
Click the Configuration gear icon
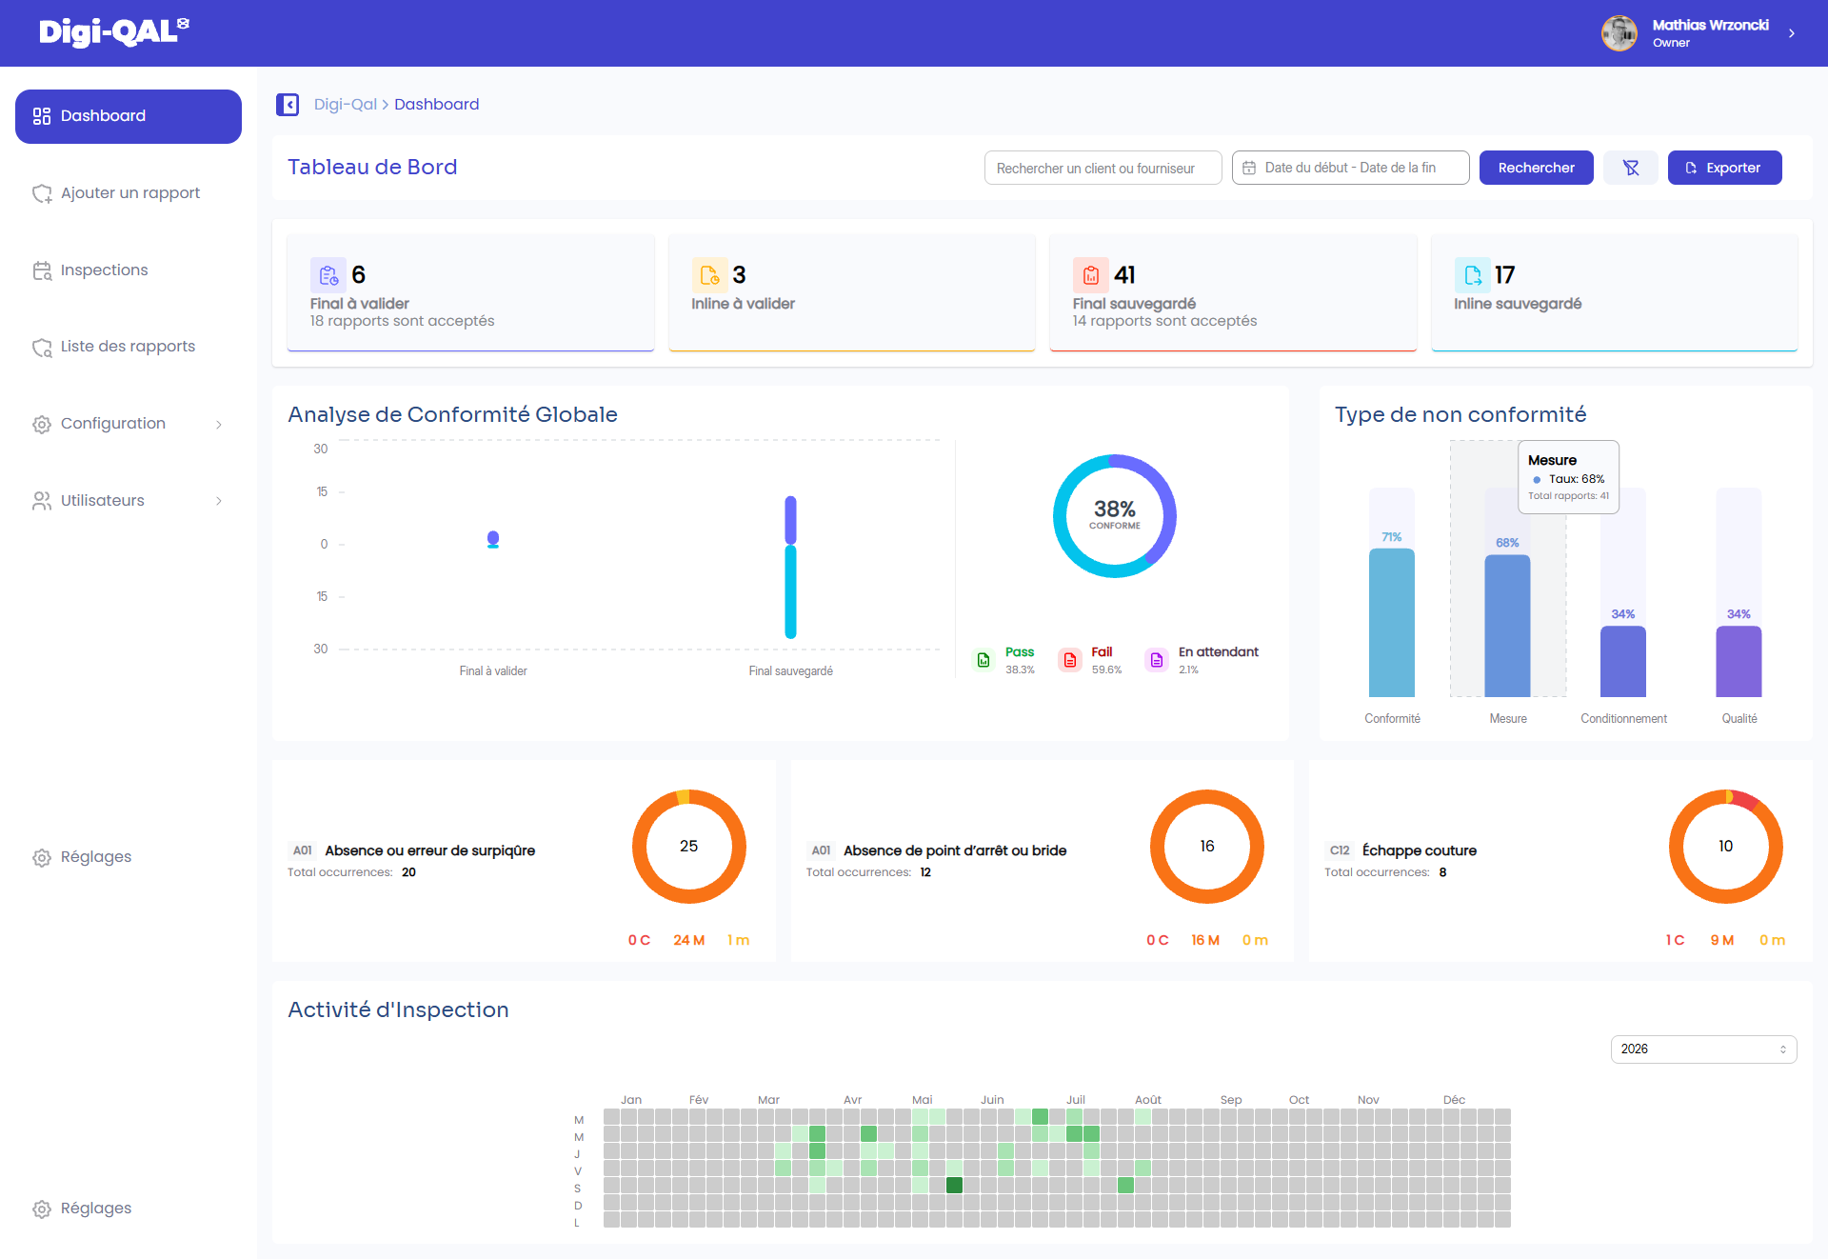coord(42,425)
